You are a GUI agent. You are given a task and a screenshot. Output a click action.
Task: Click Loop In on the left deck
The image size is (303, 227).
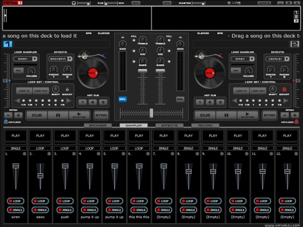24,91
